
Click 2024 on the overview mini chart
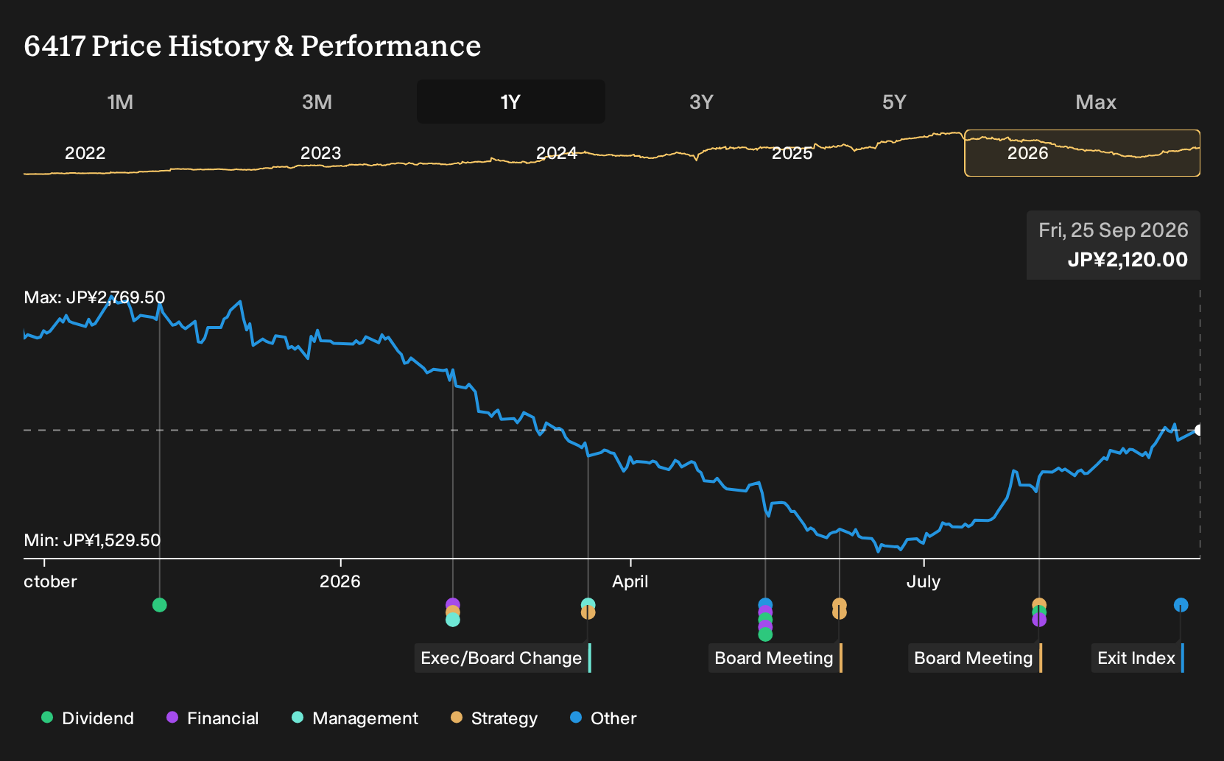[557, 153]
